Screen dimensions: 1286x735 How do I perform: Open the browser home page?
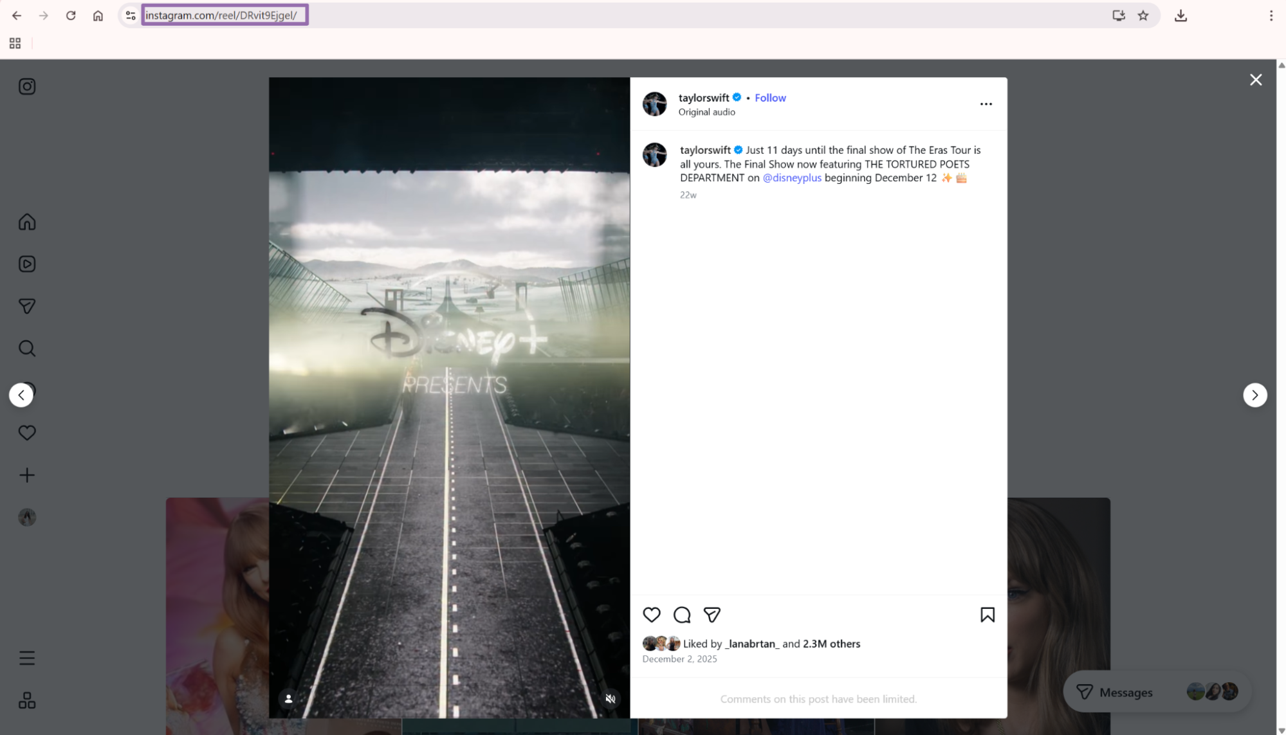98,15
